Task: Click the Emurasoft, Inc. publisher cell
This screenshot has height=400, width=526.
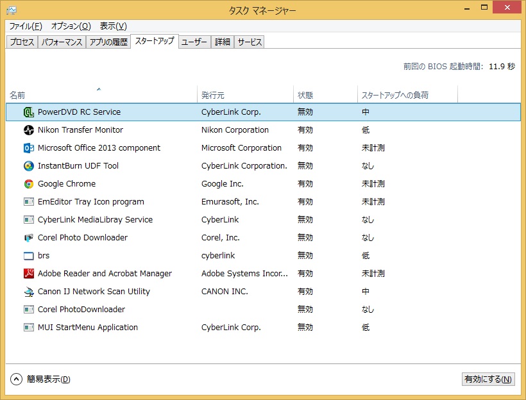Action: (x=230, y=201)
